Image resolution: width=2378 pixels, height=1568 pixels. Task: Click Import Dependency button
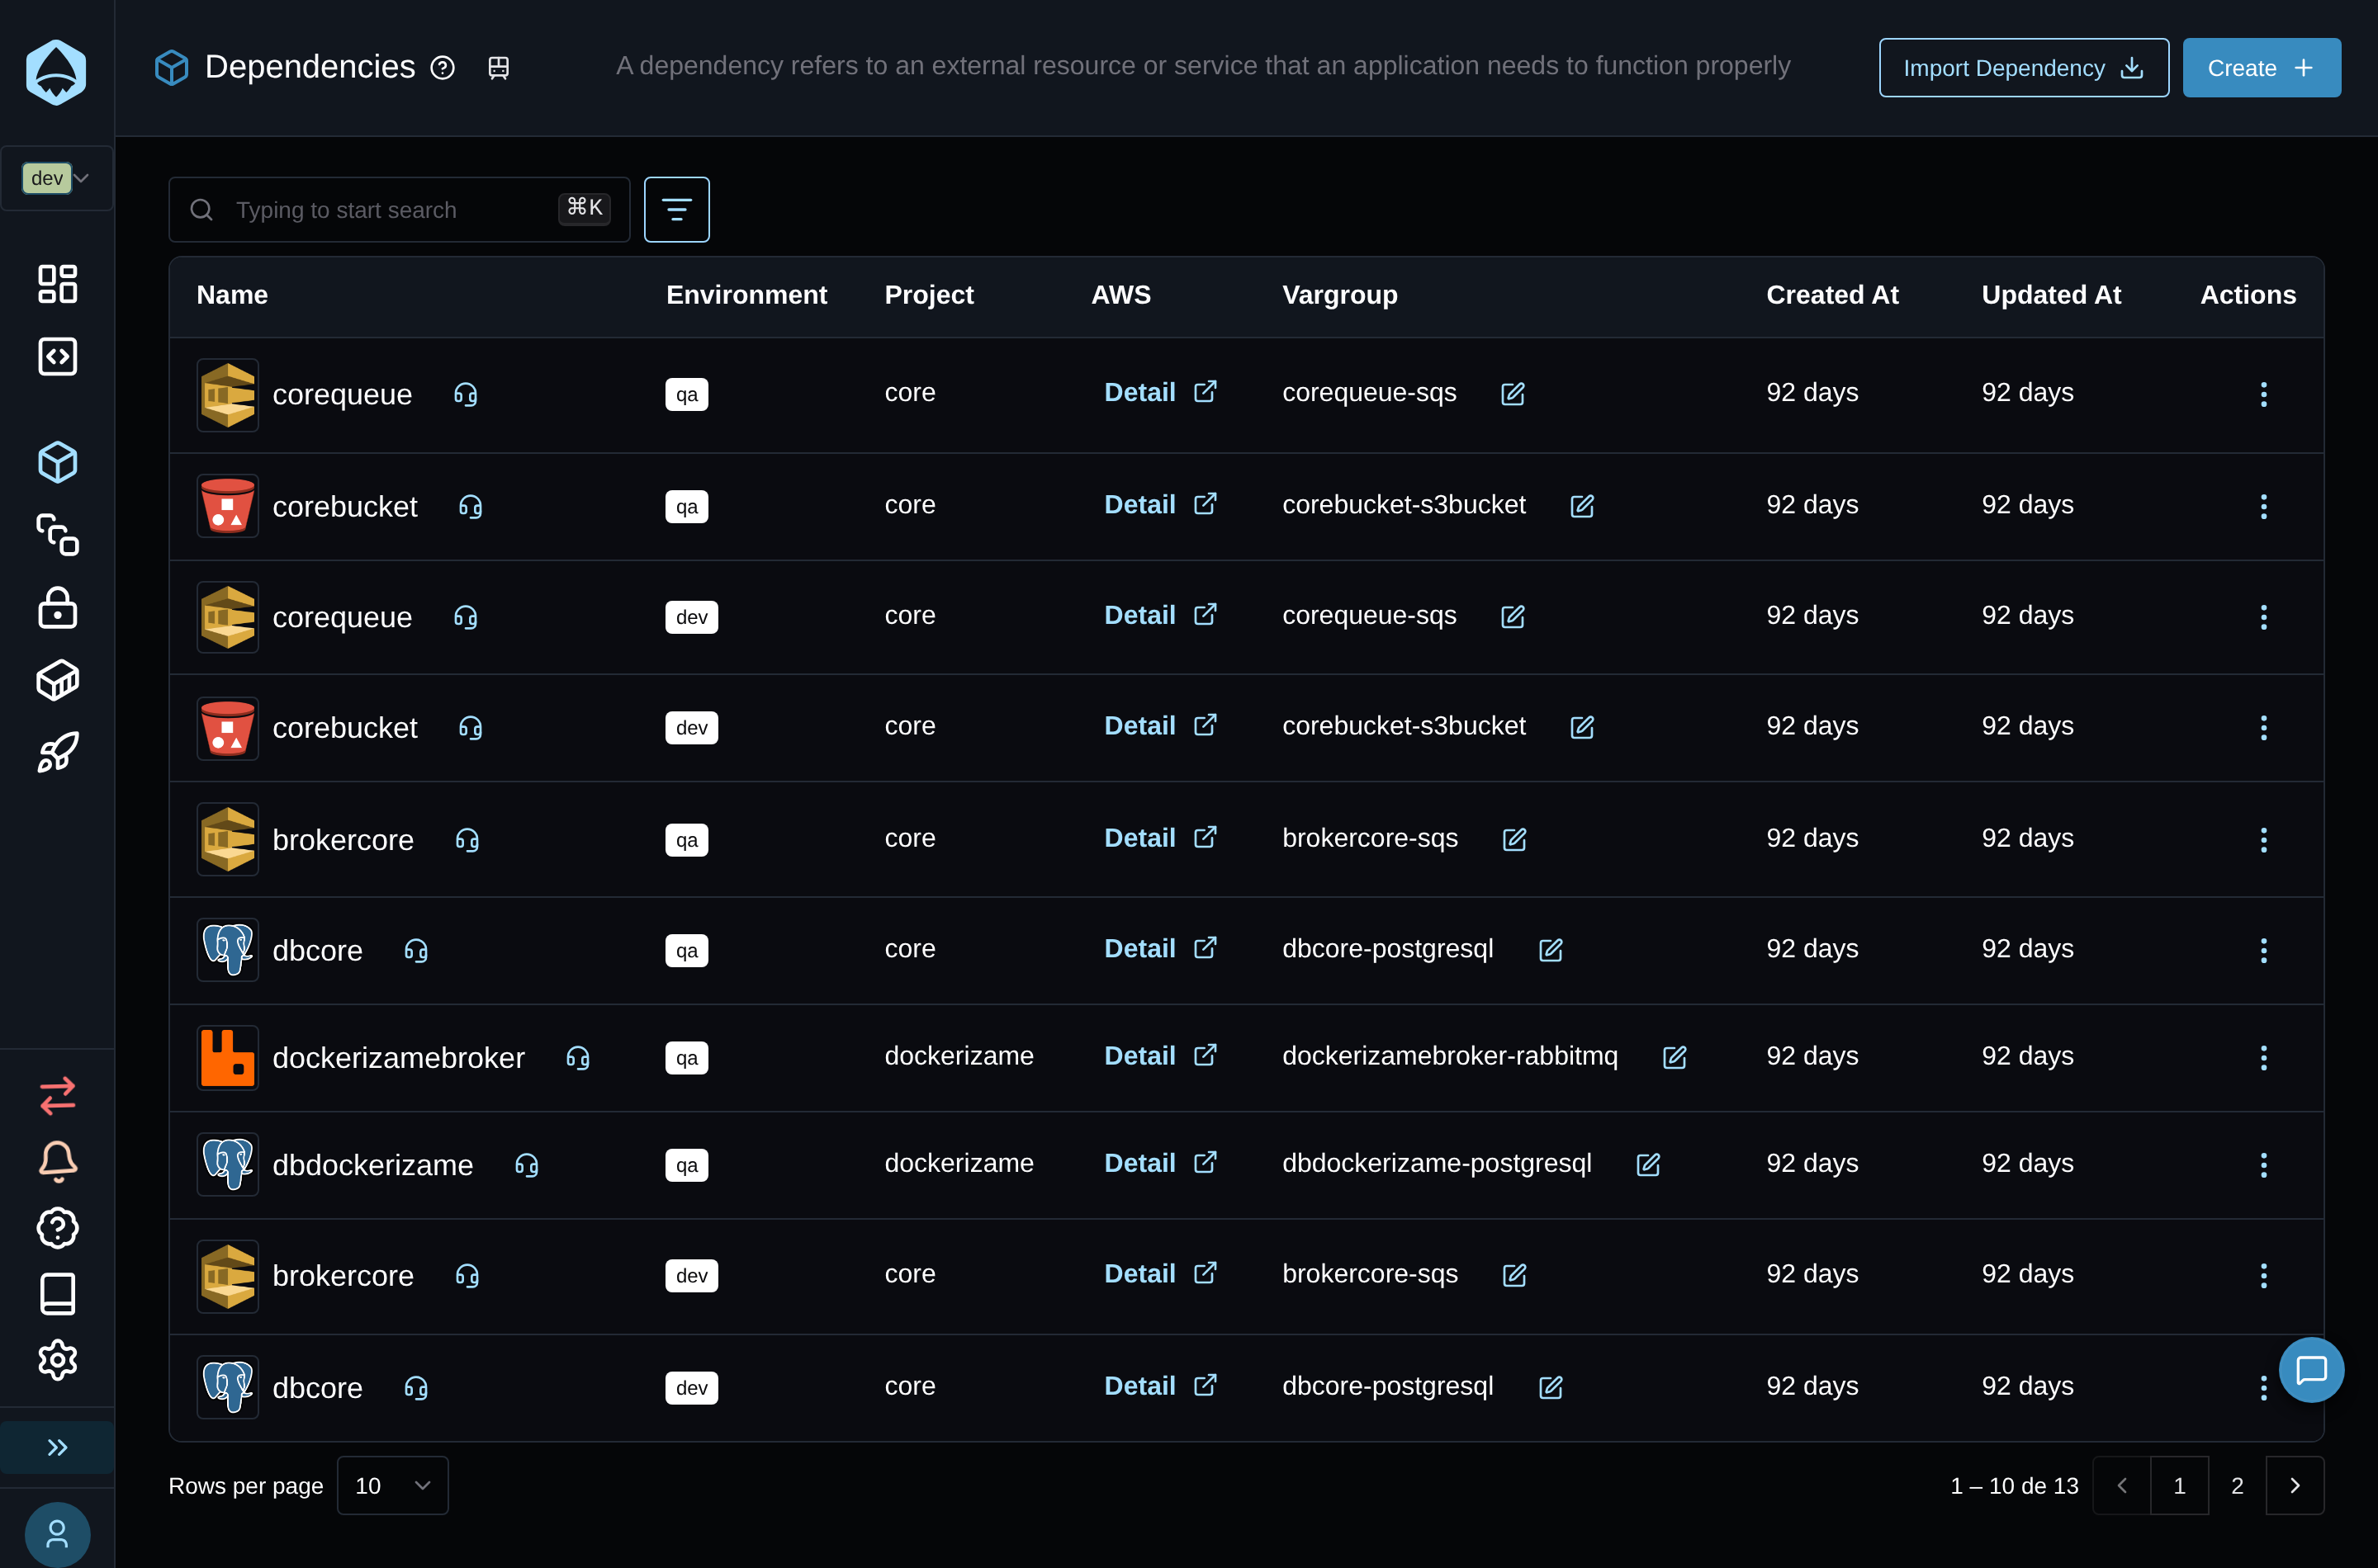[x=2023, y=68]
